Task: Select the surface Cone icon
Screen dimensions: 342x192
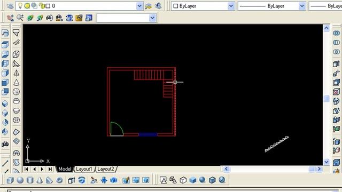Action: coord(16,82)
